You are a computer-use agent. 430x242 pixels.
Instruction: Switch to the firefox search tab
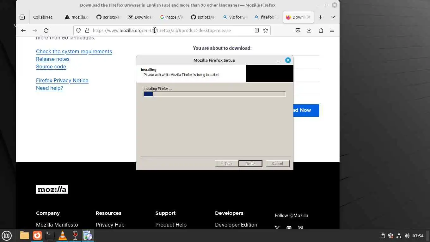click(x=267, y=17)
